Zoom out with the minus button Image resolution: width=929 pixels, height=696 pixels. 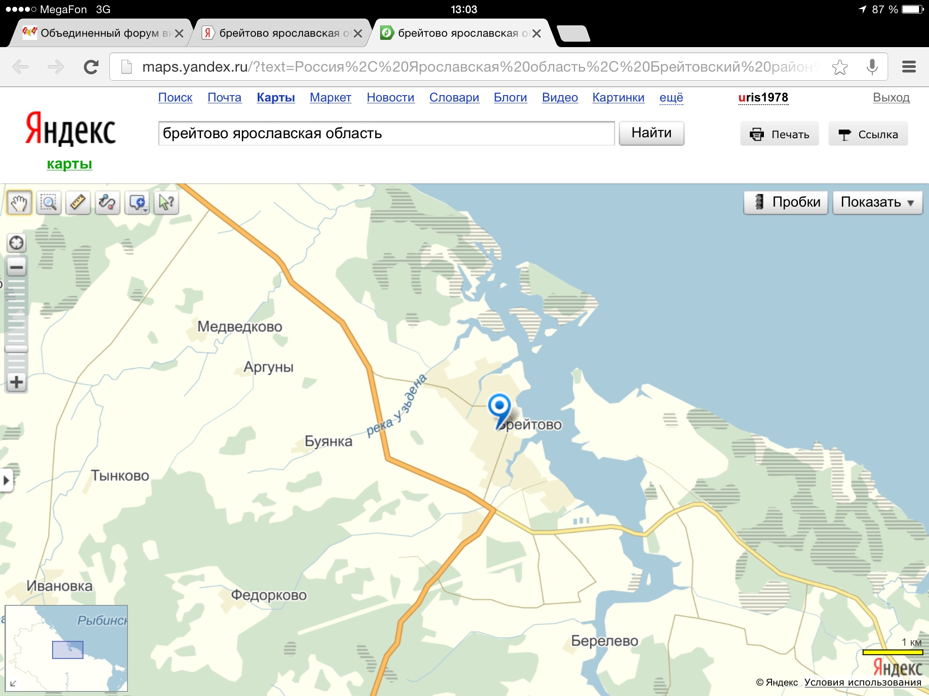pos(17,267)
